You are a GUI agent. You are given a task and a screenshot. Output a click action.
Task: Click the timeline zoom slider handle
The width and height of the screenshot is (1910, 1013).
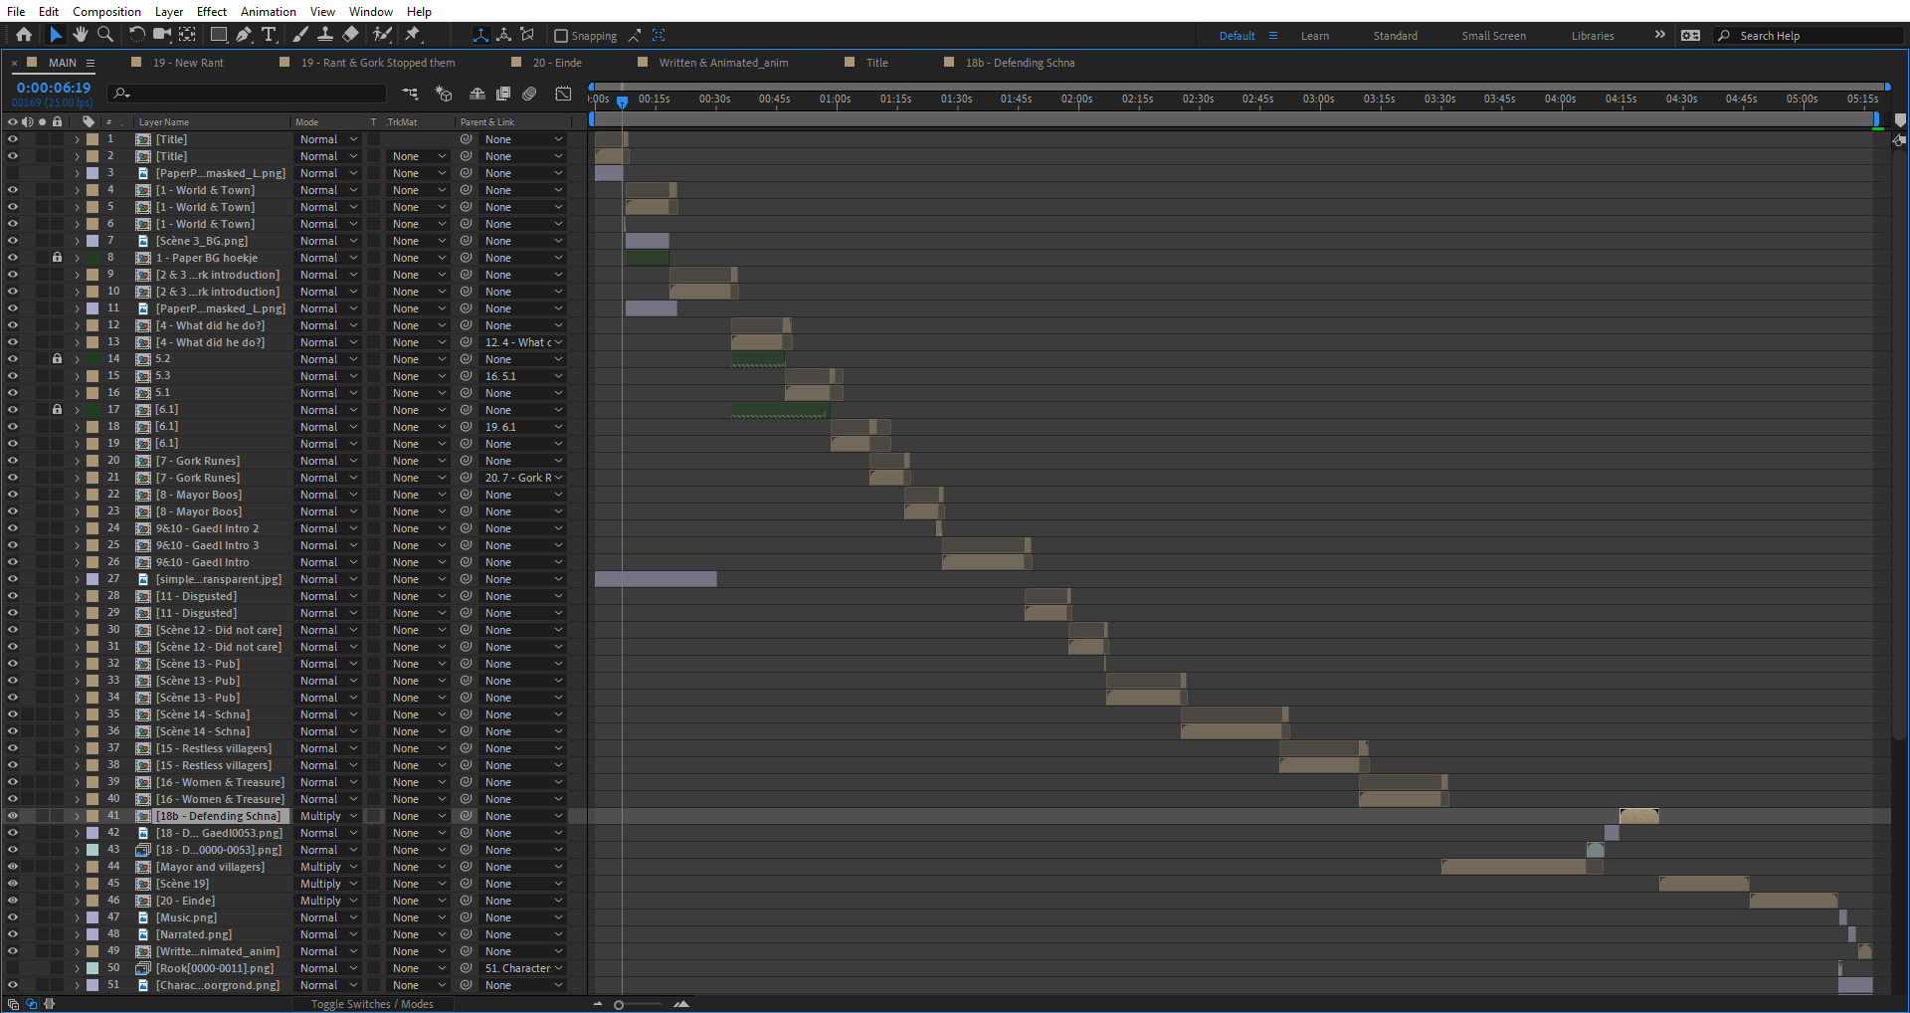619,1005
